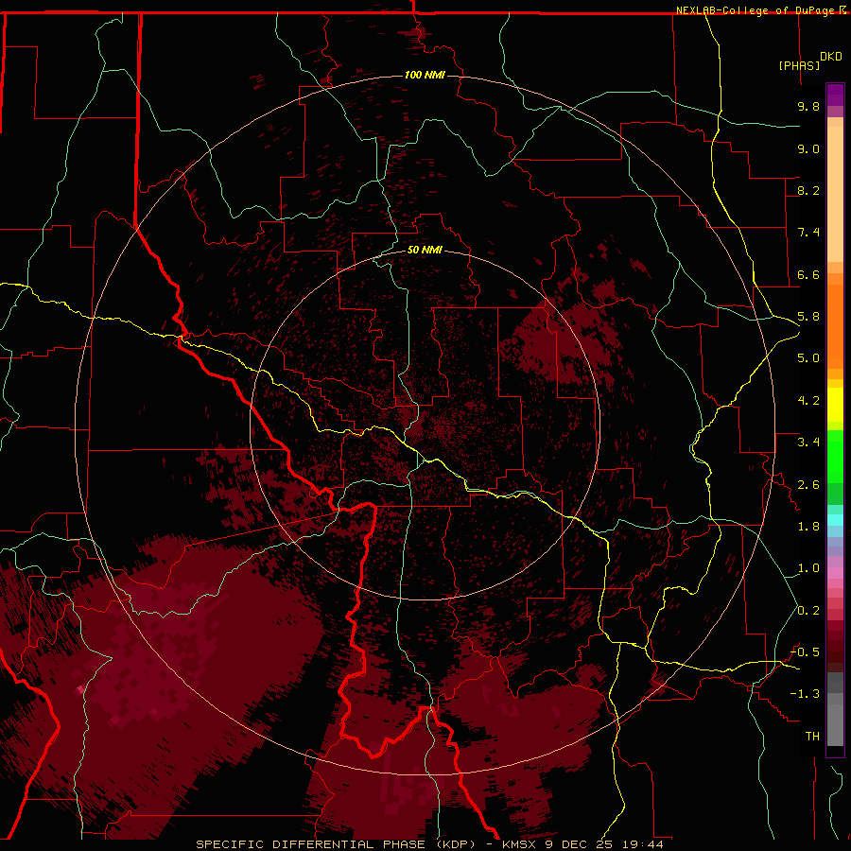
Task: Click the -0.5 value on the color scale
Action: [x=806, y=652]
